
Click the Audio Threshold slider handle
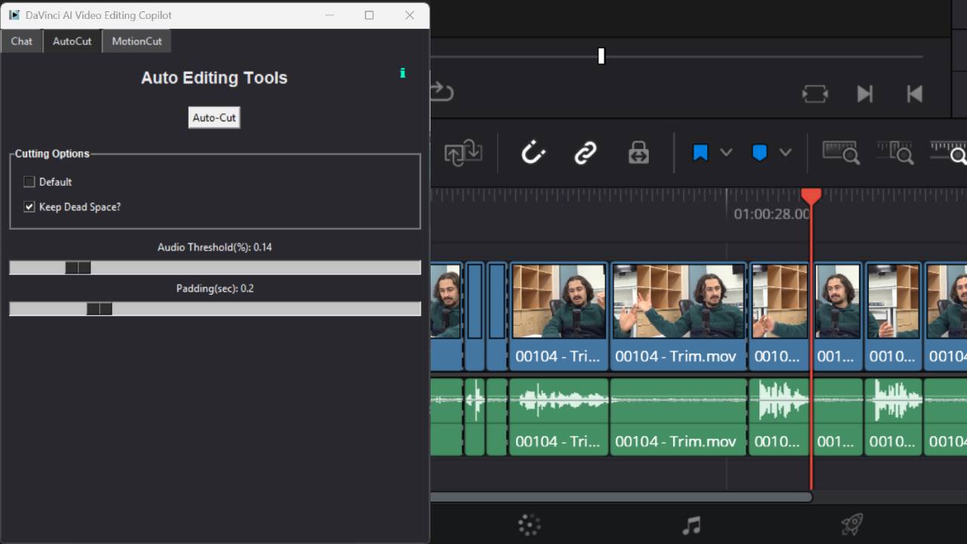[x=78, y=267]
